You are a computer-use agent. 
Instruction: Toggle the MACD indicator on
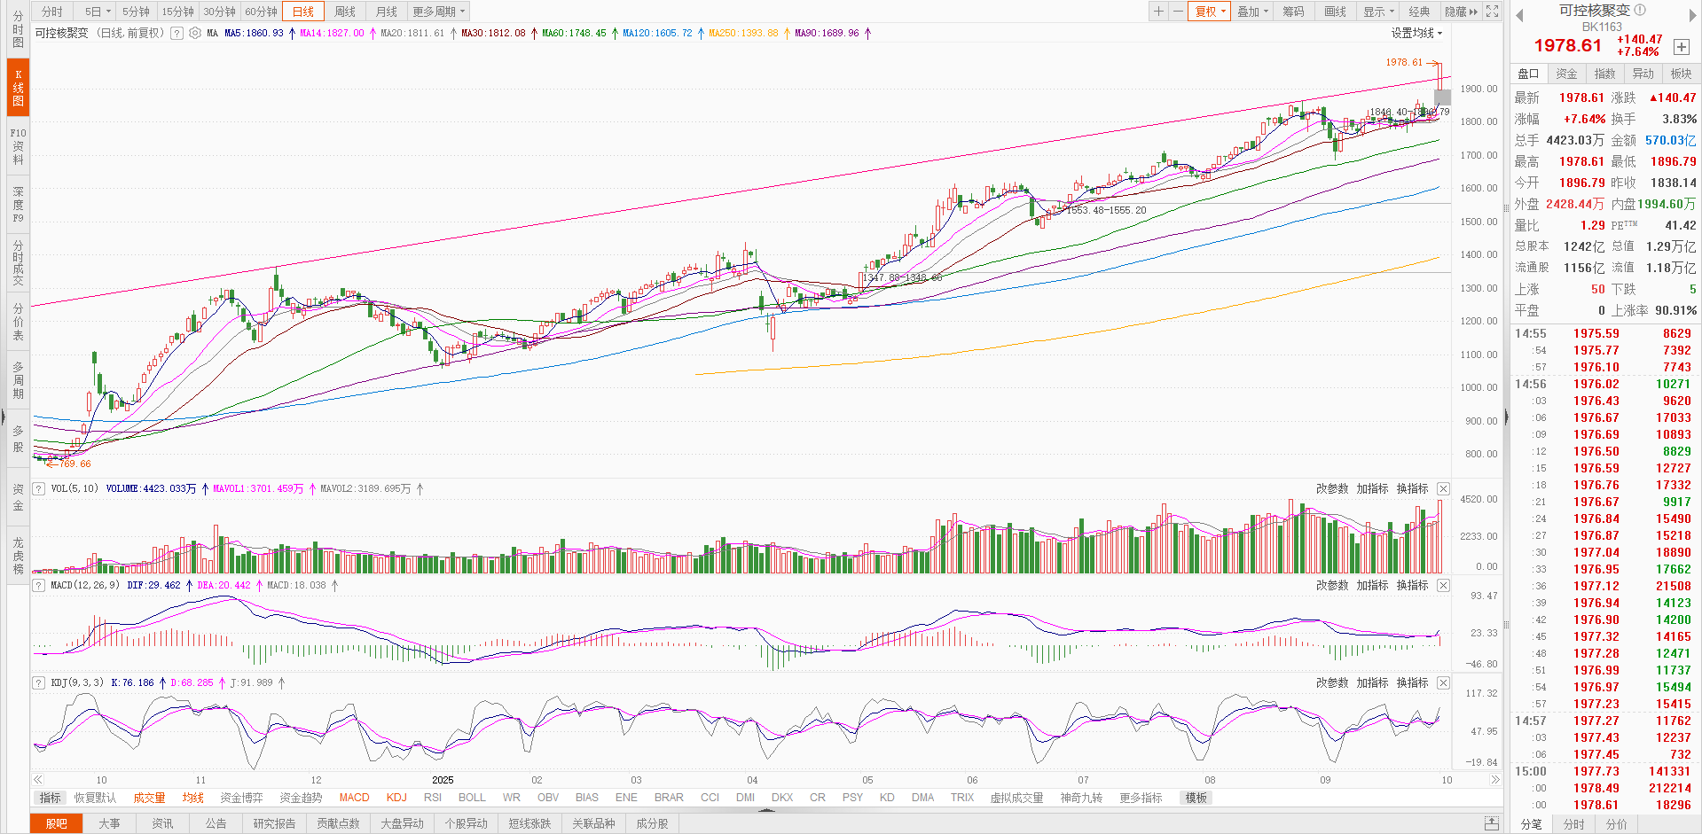354,798
